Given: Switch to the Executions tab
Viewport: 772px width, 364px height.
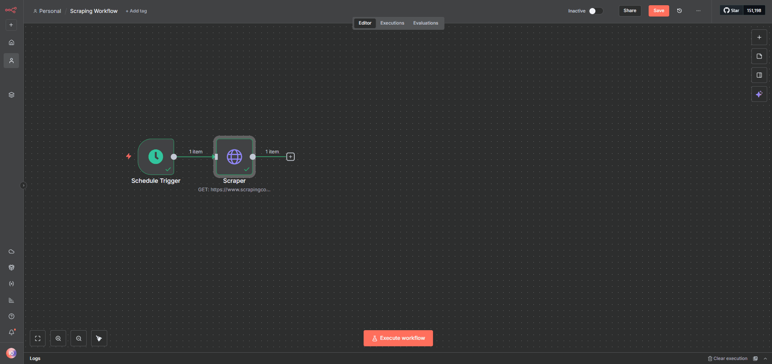Looking at the screenshot, I should pyautogui.click(x=392, y=23).
